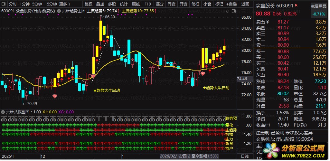Image resolution: width=330 pixels, height=161 pixels.
Task: Toggle the 简框 simple frame mode
Action: [x=195, y=4]
